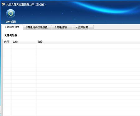
Task: Click the 共享文件夹加密超级大师 window title
Action: point(26,5)
